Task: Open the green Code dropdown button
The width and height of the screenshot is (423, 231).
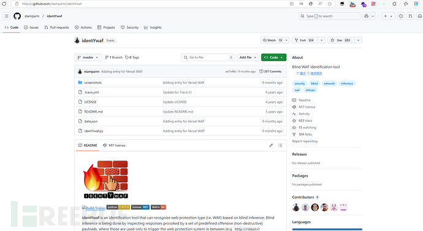Action: tap(273, 57)
